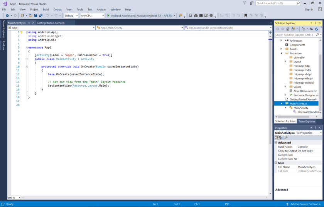Image resolution: width=324 pixels, height=207 pixels.
Task: Pin the Solution Explorer panel
Action: tap(316, 23)
